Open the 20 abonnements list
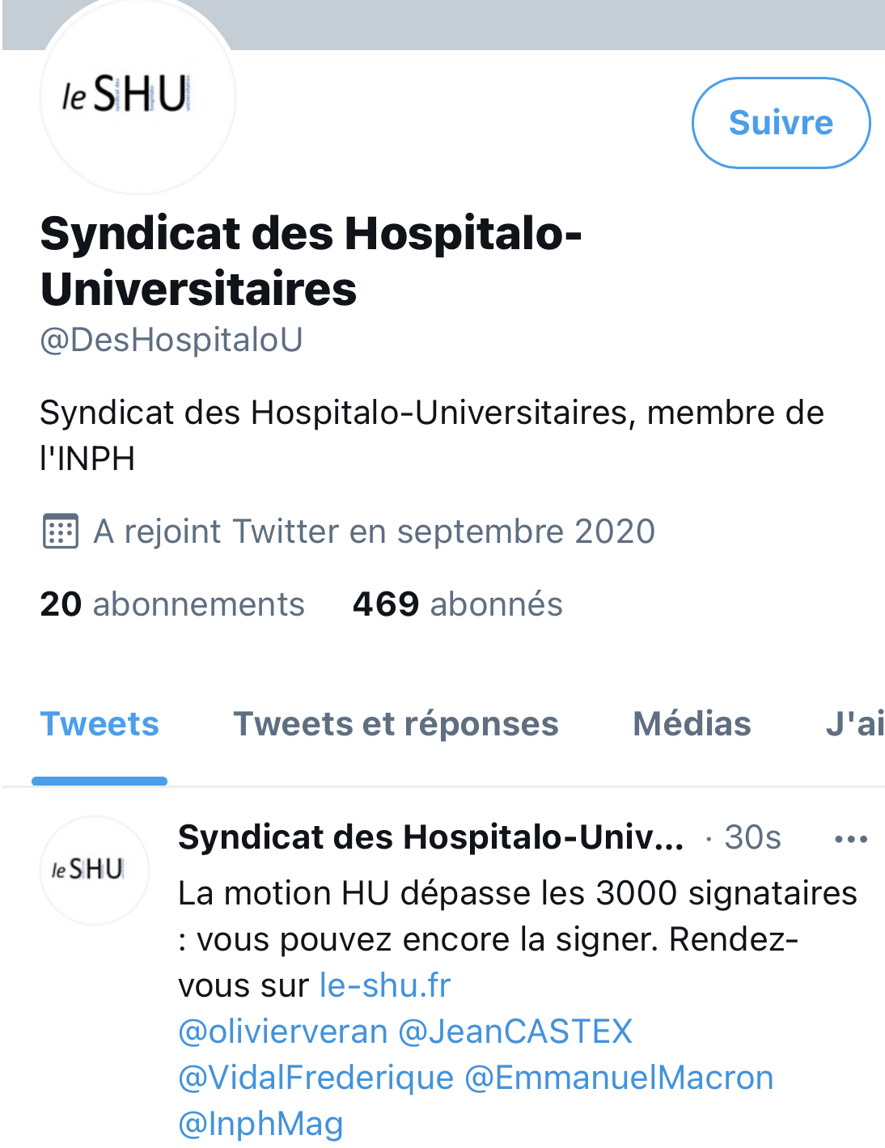Screen dimensions: 885x1148 tap(172, 604)
